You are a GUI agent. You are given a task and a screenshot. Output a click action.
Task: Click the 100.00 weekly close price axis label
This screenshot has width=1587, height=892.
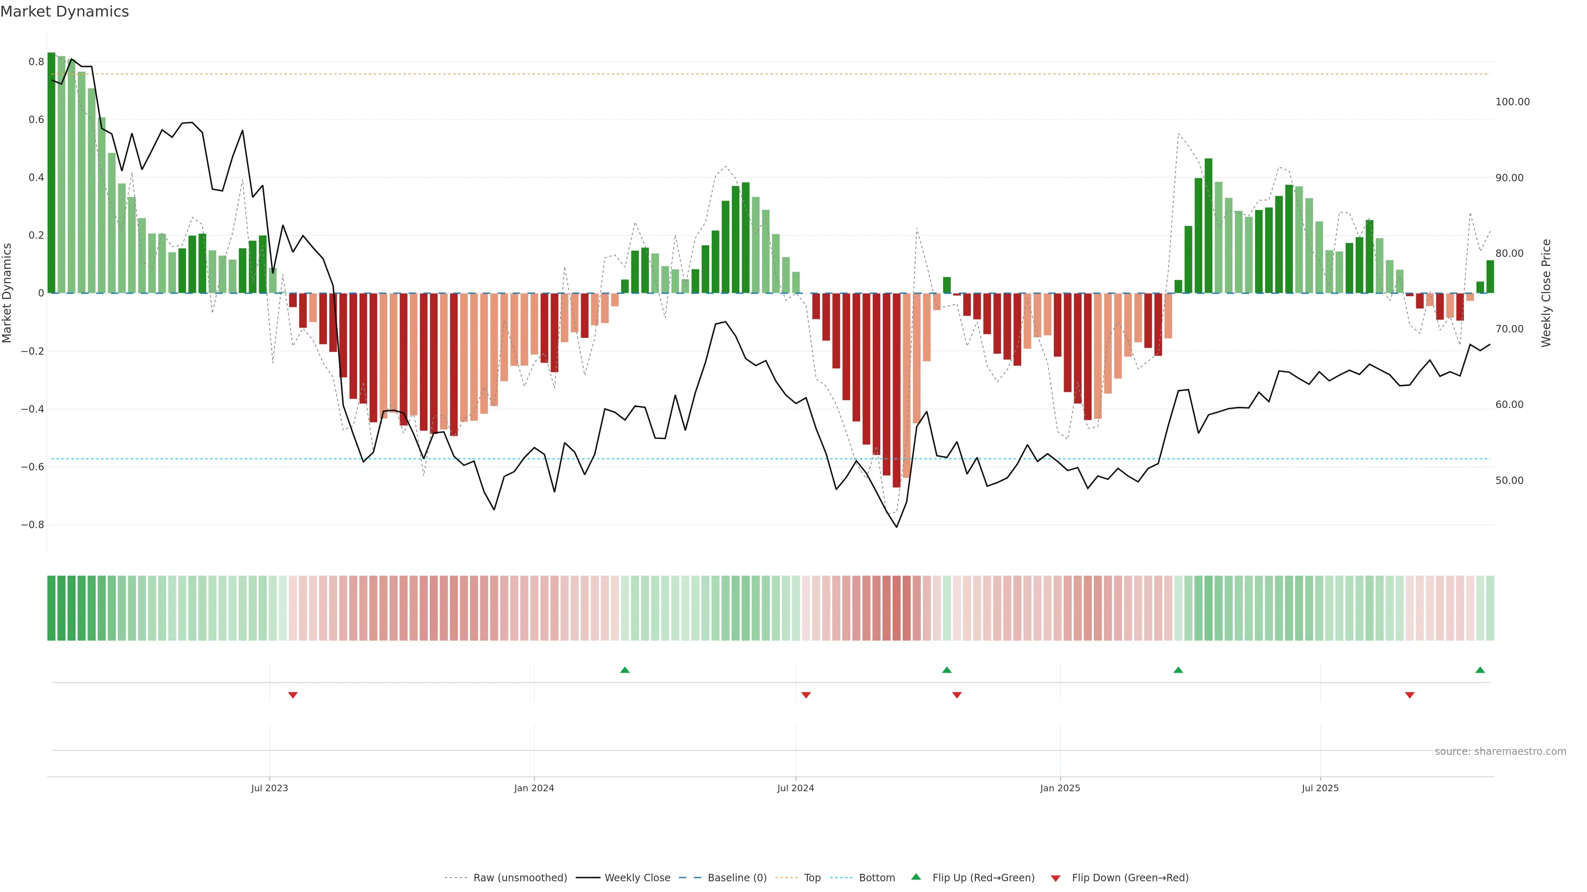tap(1513, 102)
